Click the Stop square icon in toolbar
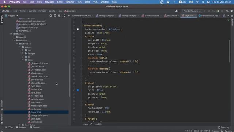The width and height of the screenshot is (234, 132). point(222,11)
